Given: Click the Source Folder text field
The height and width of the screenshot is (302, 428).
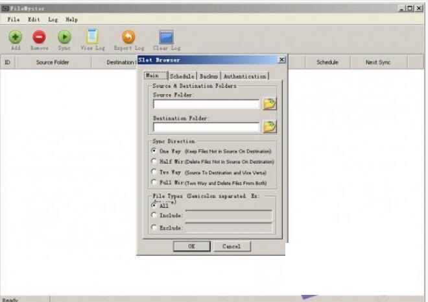Looking at the screenshot, I should pyautogui.click(x=206, y=104).
